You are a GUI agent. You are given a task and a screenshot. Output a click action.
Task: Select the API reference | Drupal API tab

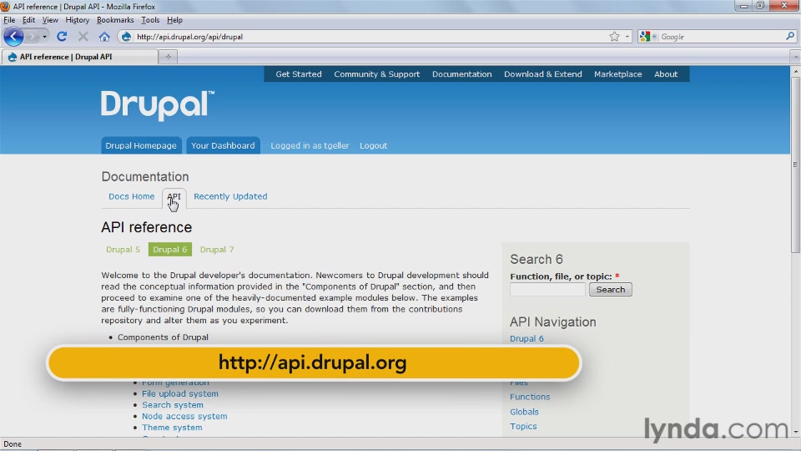[x=79, y=57]
